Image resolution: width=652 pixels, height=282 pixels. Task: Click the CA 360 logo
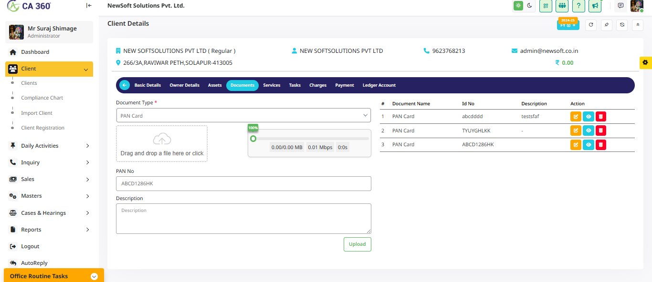pos(29,6)
